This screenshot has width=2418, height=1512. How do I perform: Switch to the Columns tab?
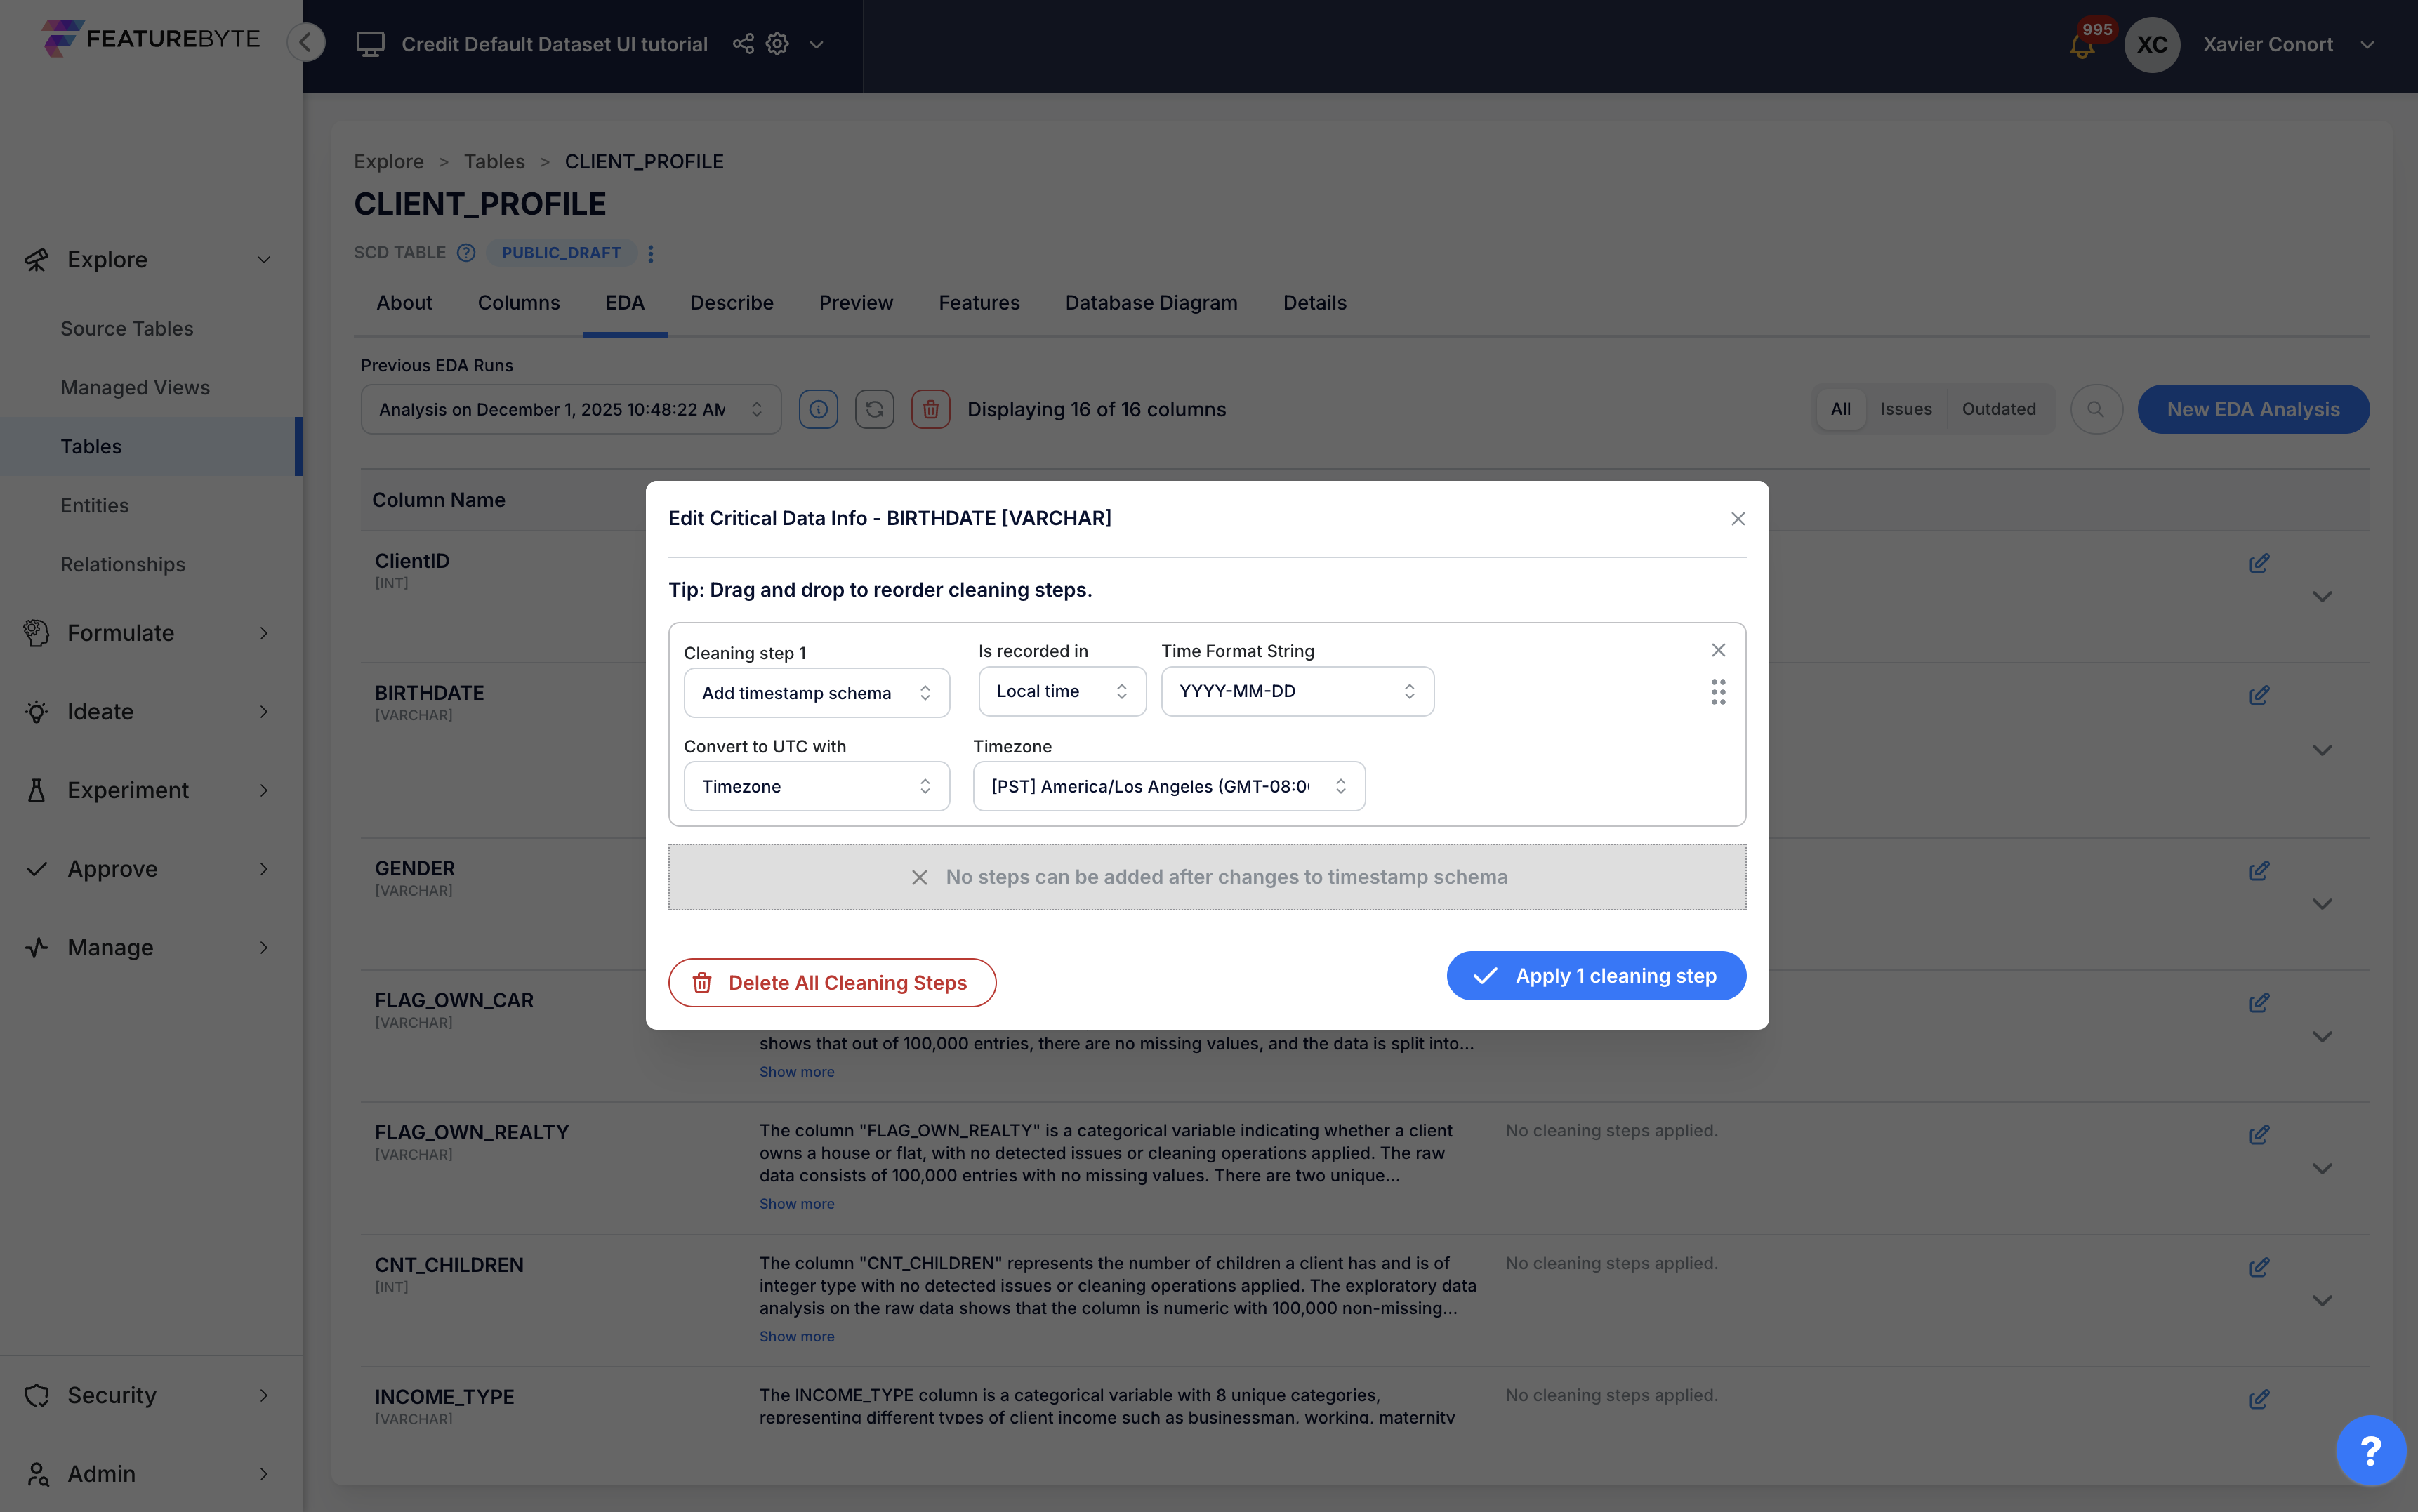point(518,303)
